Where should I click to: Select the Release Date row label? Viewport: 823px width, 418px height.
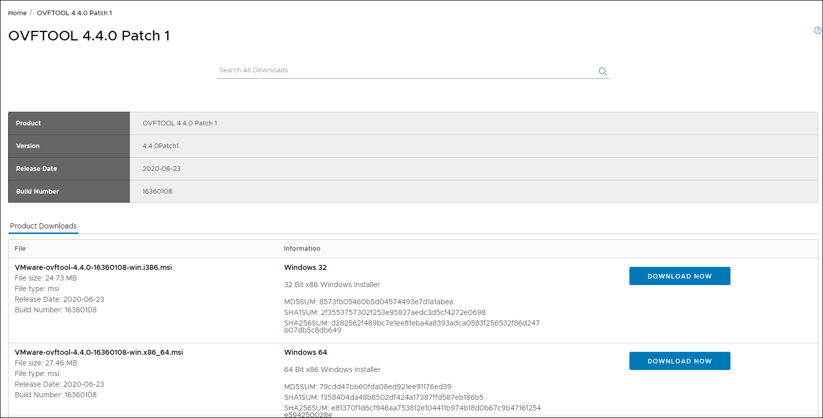[x=36, y=169]
